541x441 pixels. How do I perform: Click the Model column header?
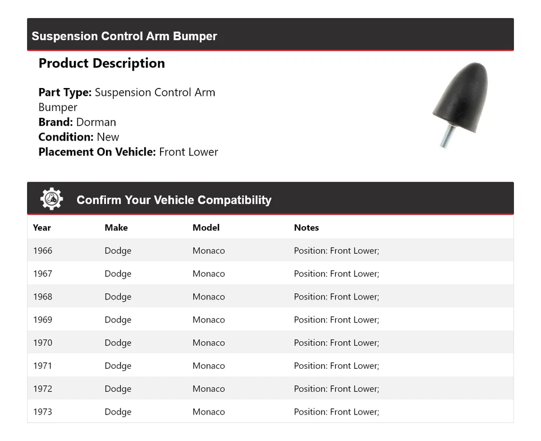(206, 228)
